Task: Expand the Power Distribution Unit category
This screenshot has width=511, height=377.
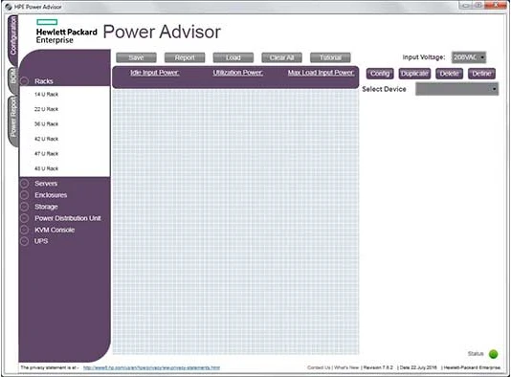Action: click(x=25, y=218)
